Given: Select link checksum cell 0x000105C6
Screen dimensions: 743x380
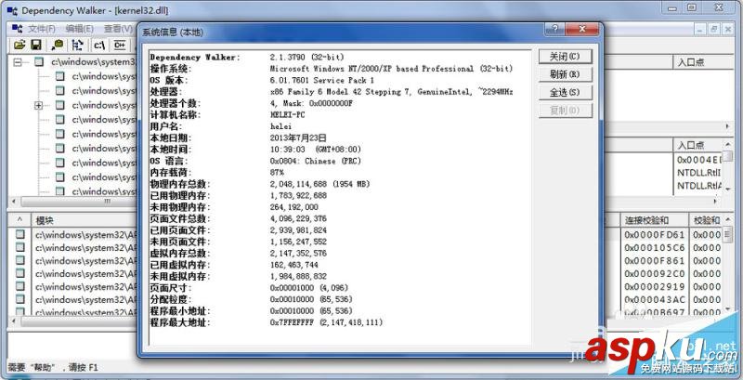Looking at the screenshot, I should tap(655, 247).
